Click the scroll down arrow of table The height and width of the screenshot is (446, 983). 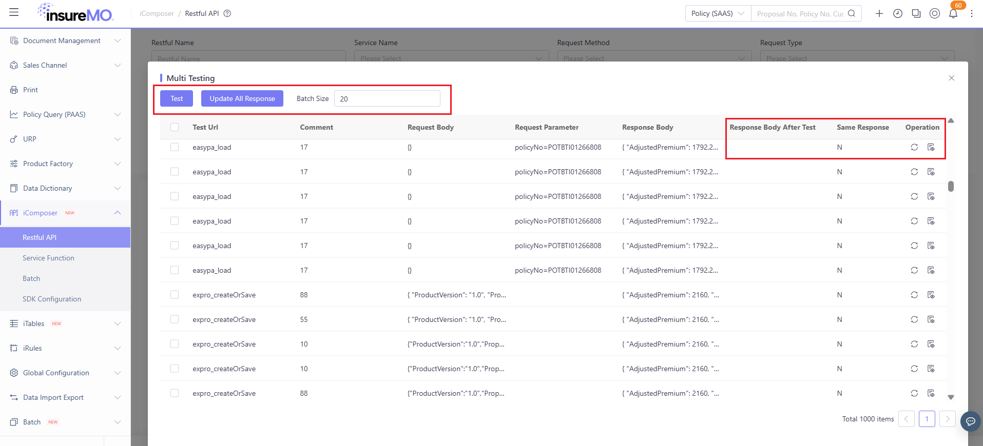(x=951, y=397)
